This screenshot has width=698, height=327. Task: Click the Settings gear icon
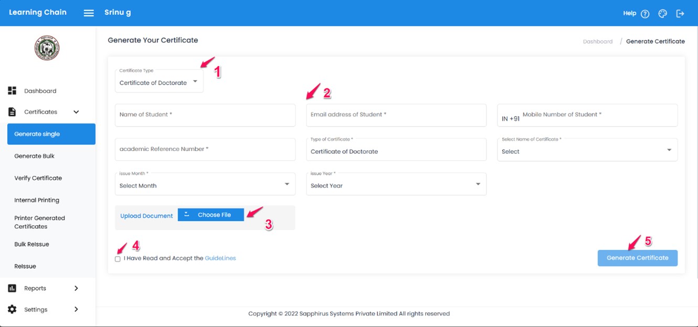click(x=12, y=310)
